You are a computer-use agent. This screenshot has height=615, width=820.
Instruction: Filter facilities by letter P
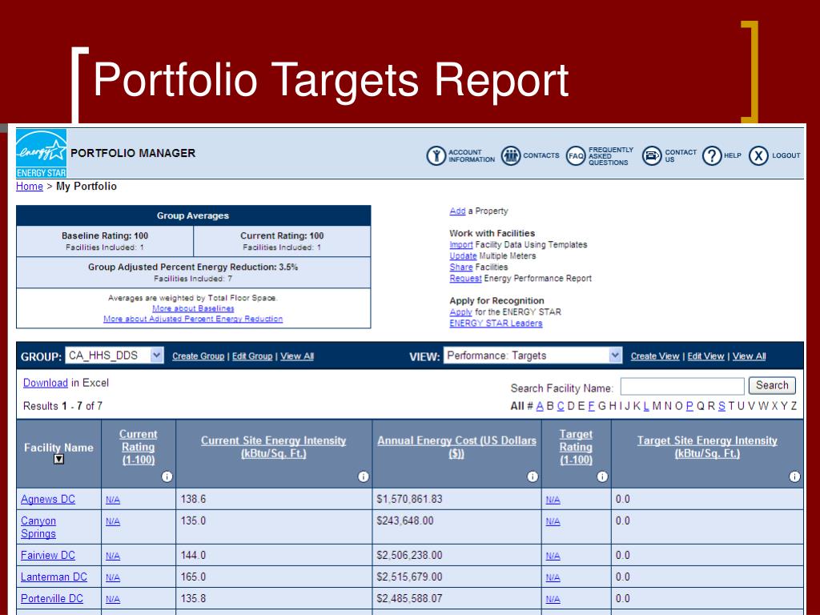click(x=689, y=406)
